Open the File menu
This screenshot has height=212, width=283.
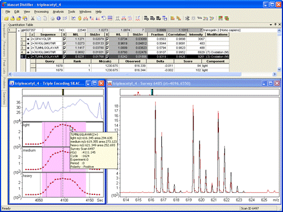[x=8, y=12]
